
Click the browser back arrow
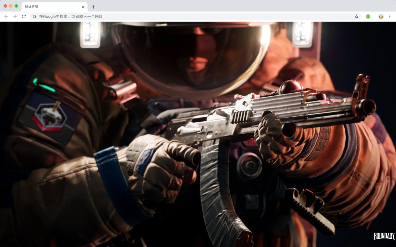[x=6, y=16]
